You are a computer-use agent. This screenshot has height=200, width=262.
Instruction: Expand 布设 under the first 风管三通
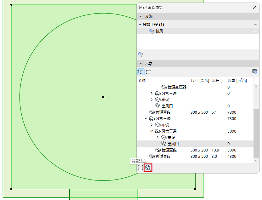point(151,100)
